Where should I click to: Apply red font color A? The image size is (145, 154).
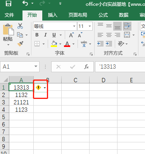(67, 44)
